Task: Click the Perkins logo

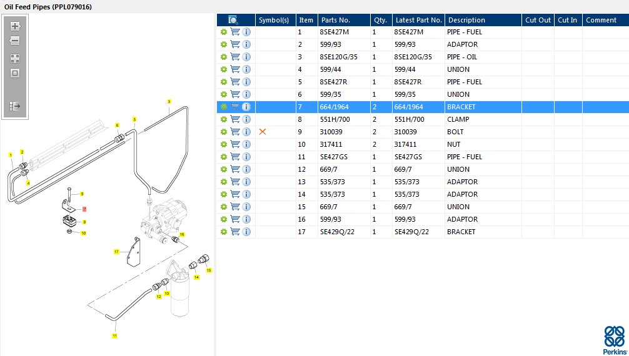Action: pyautogui.click(x=615, y=340)
